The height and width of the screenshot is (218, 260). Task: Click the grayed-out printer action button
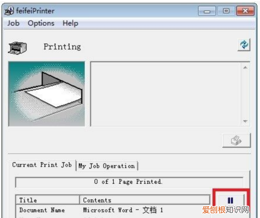tap(237, 140)
